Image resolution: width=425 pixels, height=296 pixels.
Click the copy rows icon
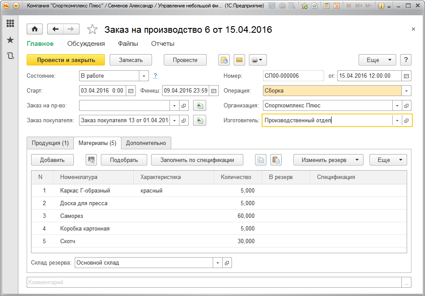point(260,160)
